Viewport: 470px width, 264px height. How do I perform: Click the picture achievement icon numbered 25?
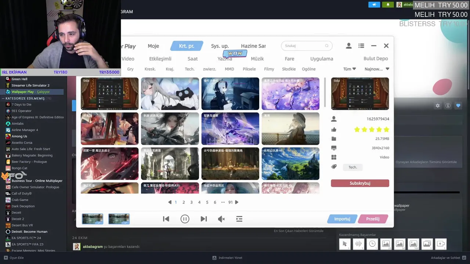pos(386,244)
